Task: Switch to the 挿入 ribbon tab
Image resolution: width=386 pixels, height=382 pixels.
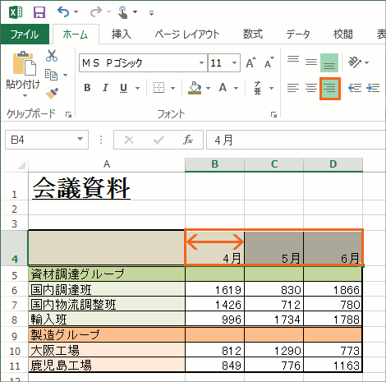Action: [122, 35]
